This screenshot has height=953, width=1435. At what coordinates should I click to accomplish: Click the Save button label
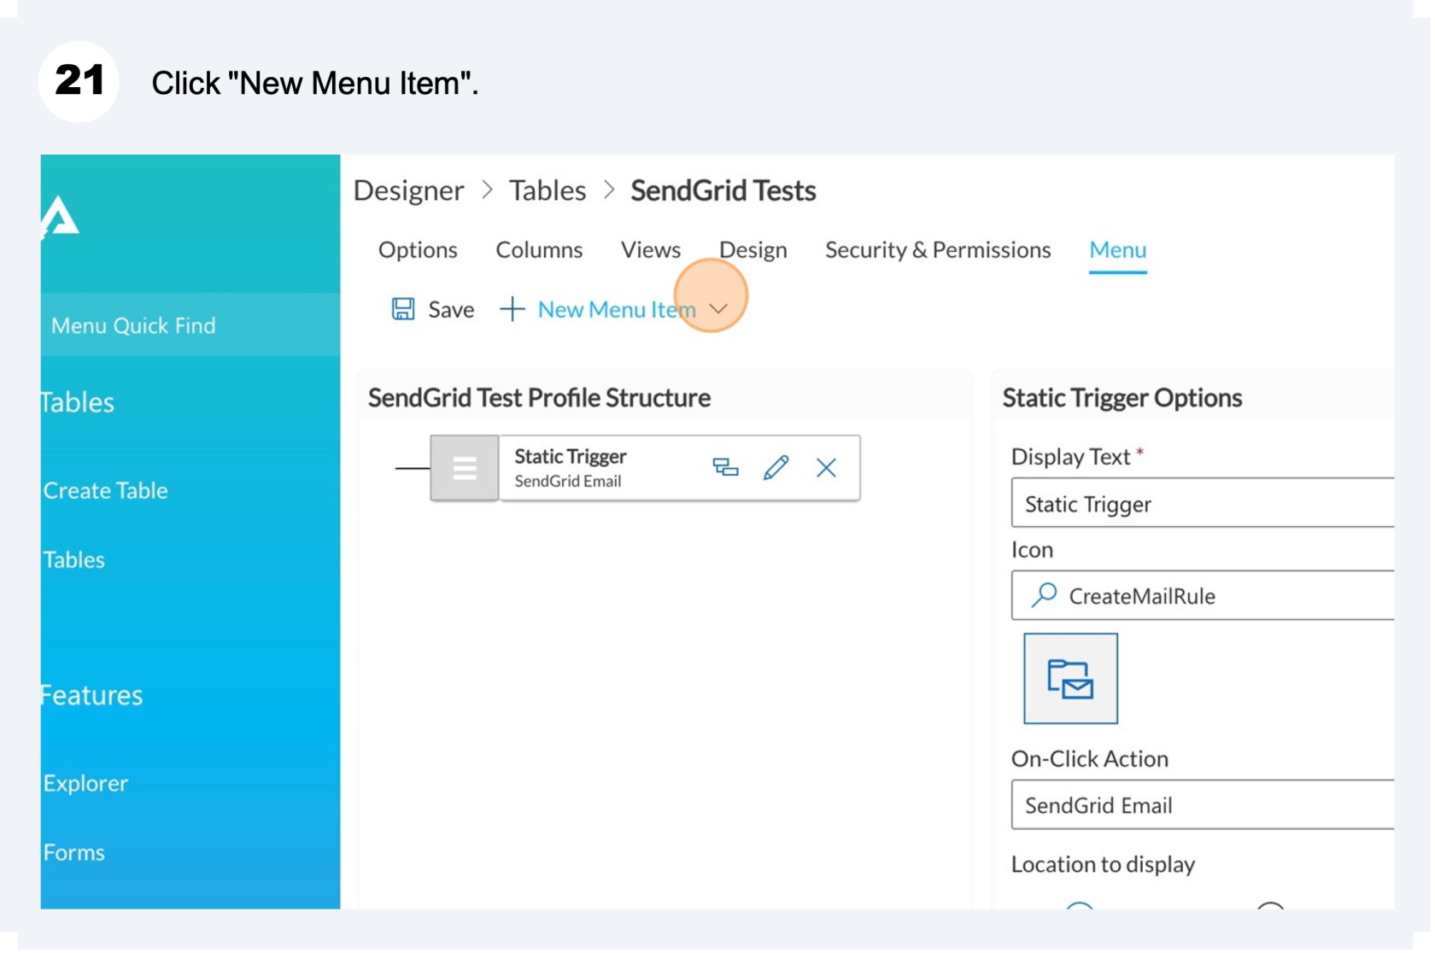coord(451,310)
